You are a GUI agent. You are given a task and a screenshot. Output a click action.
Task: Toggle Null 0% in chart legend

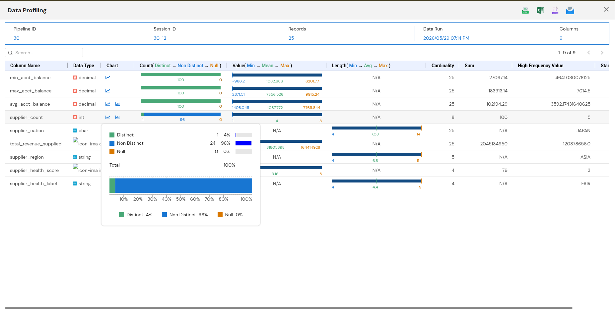[x=230, y=215]
